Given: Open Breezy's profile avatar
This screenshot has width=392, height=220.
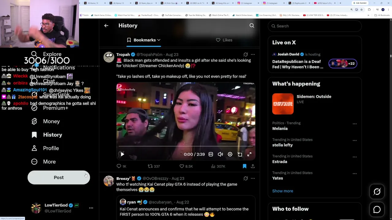Looking at the screenshot, I should 109,181.
